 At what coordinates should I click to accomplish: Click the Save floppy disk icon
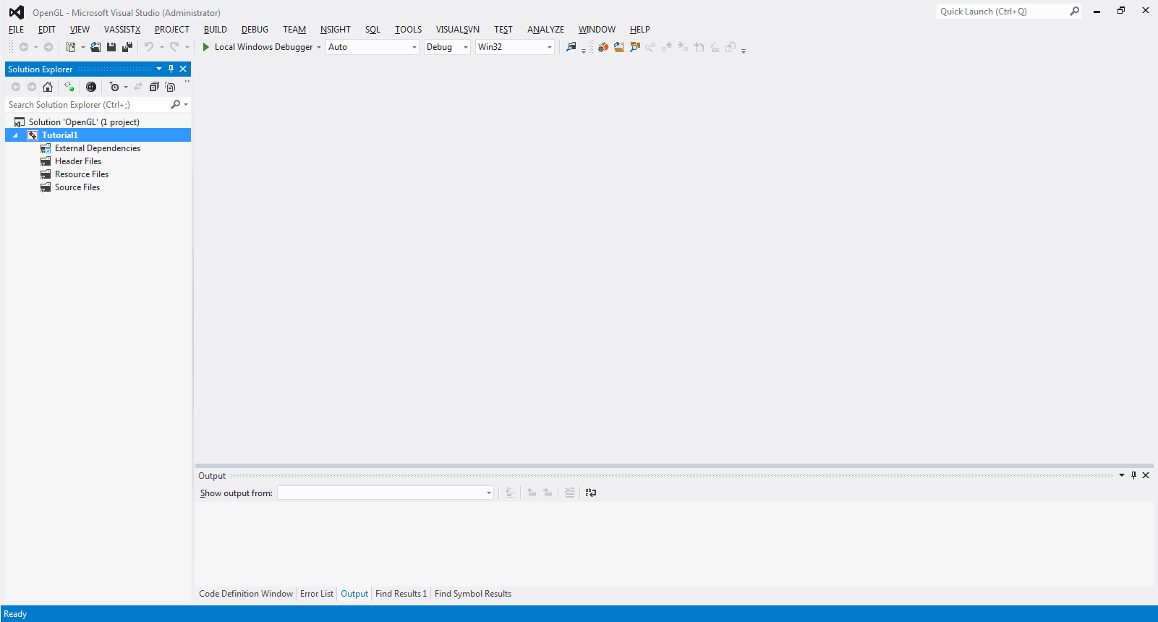tap(111, 47)
